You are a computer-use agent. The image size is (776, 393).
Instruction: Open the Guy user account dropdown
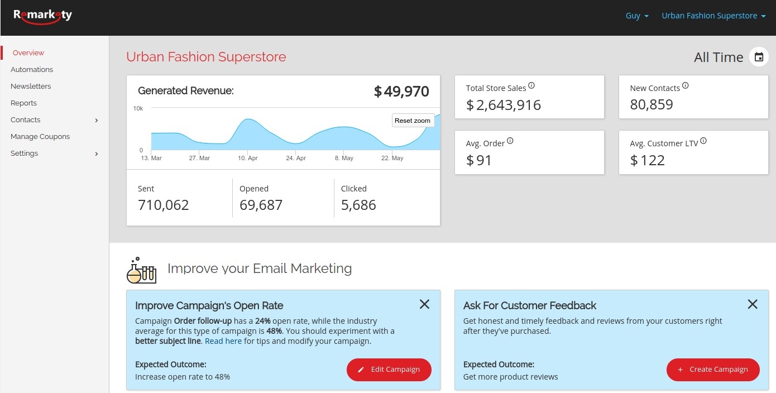click(636, 16)
